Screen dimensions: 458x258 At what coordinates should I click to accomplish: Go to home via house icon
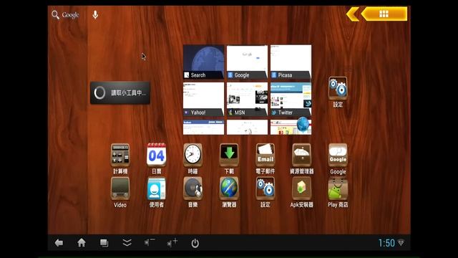(x=82, y=243)
